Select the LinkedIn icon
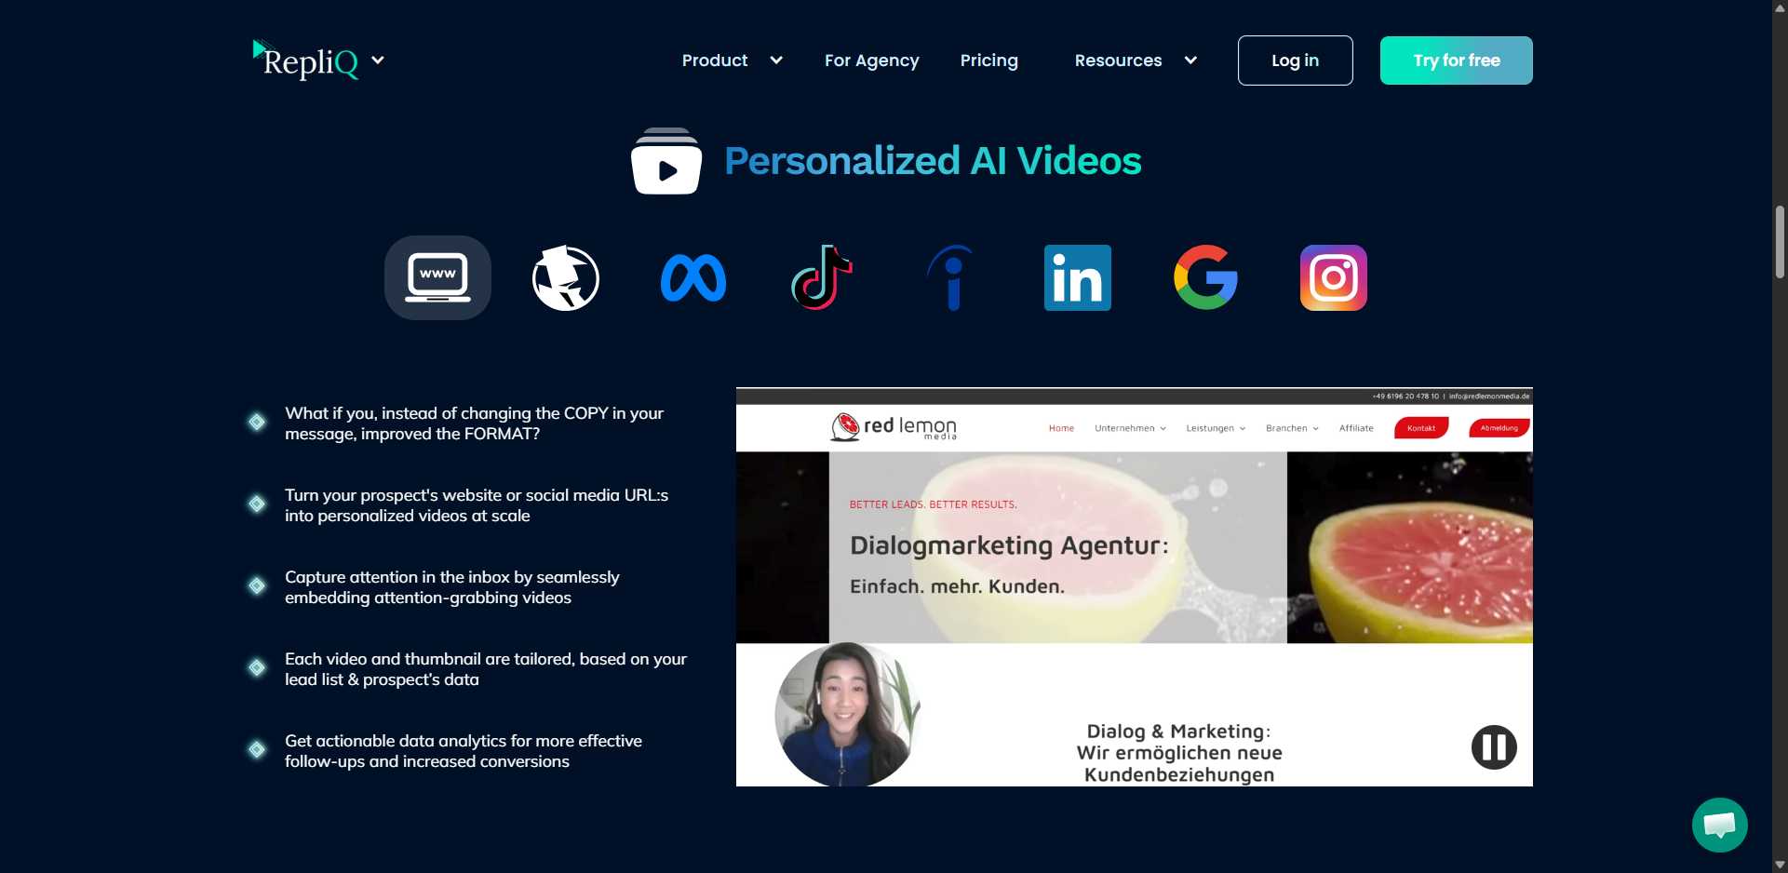 point(1078,277)
